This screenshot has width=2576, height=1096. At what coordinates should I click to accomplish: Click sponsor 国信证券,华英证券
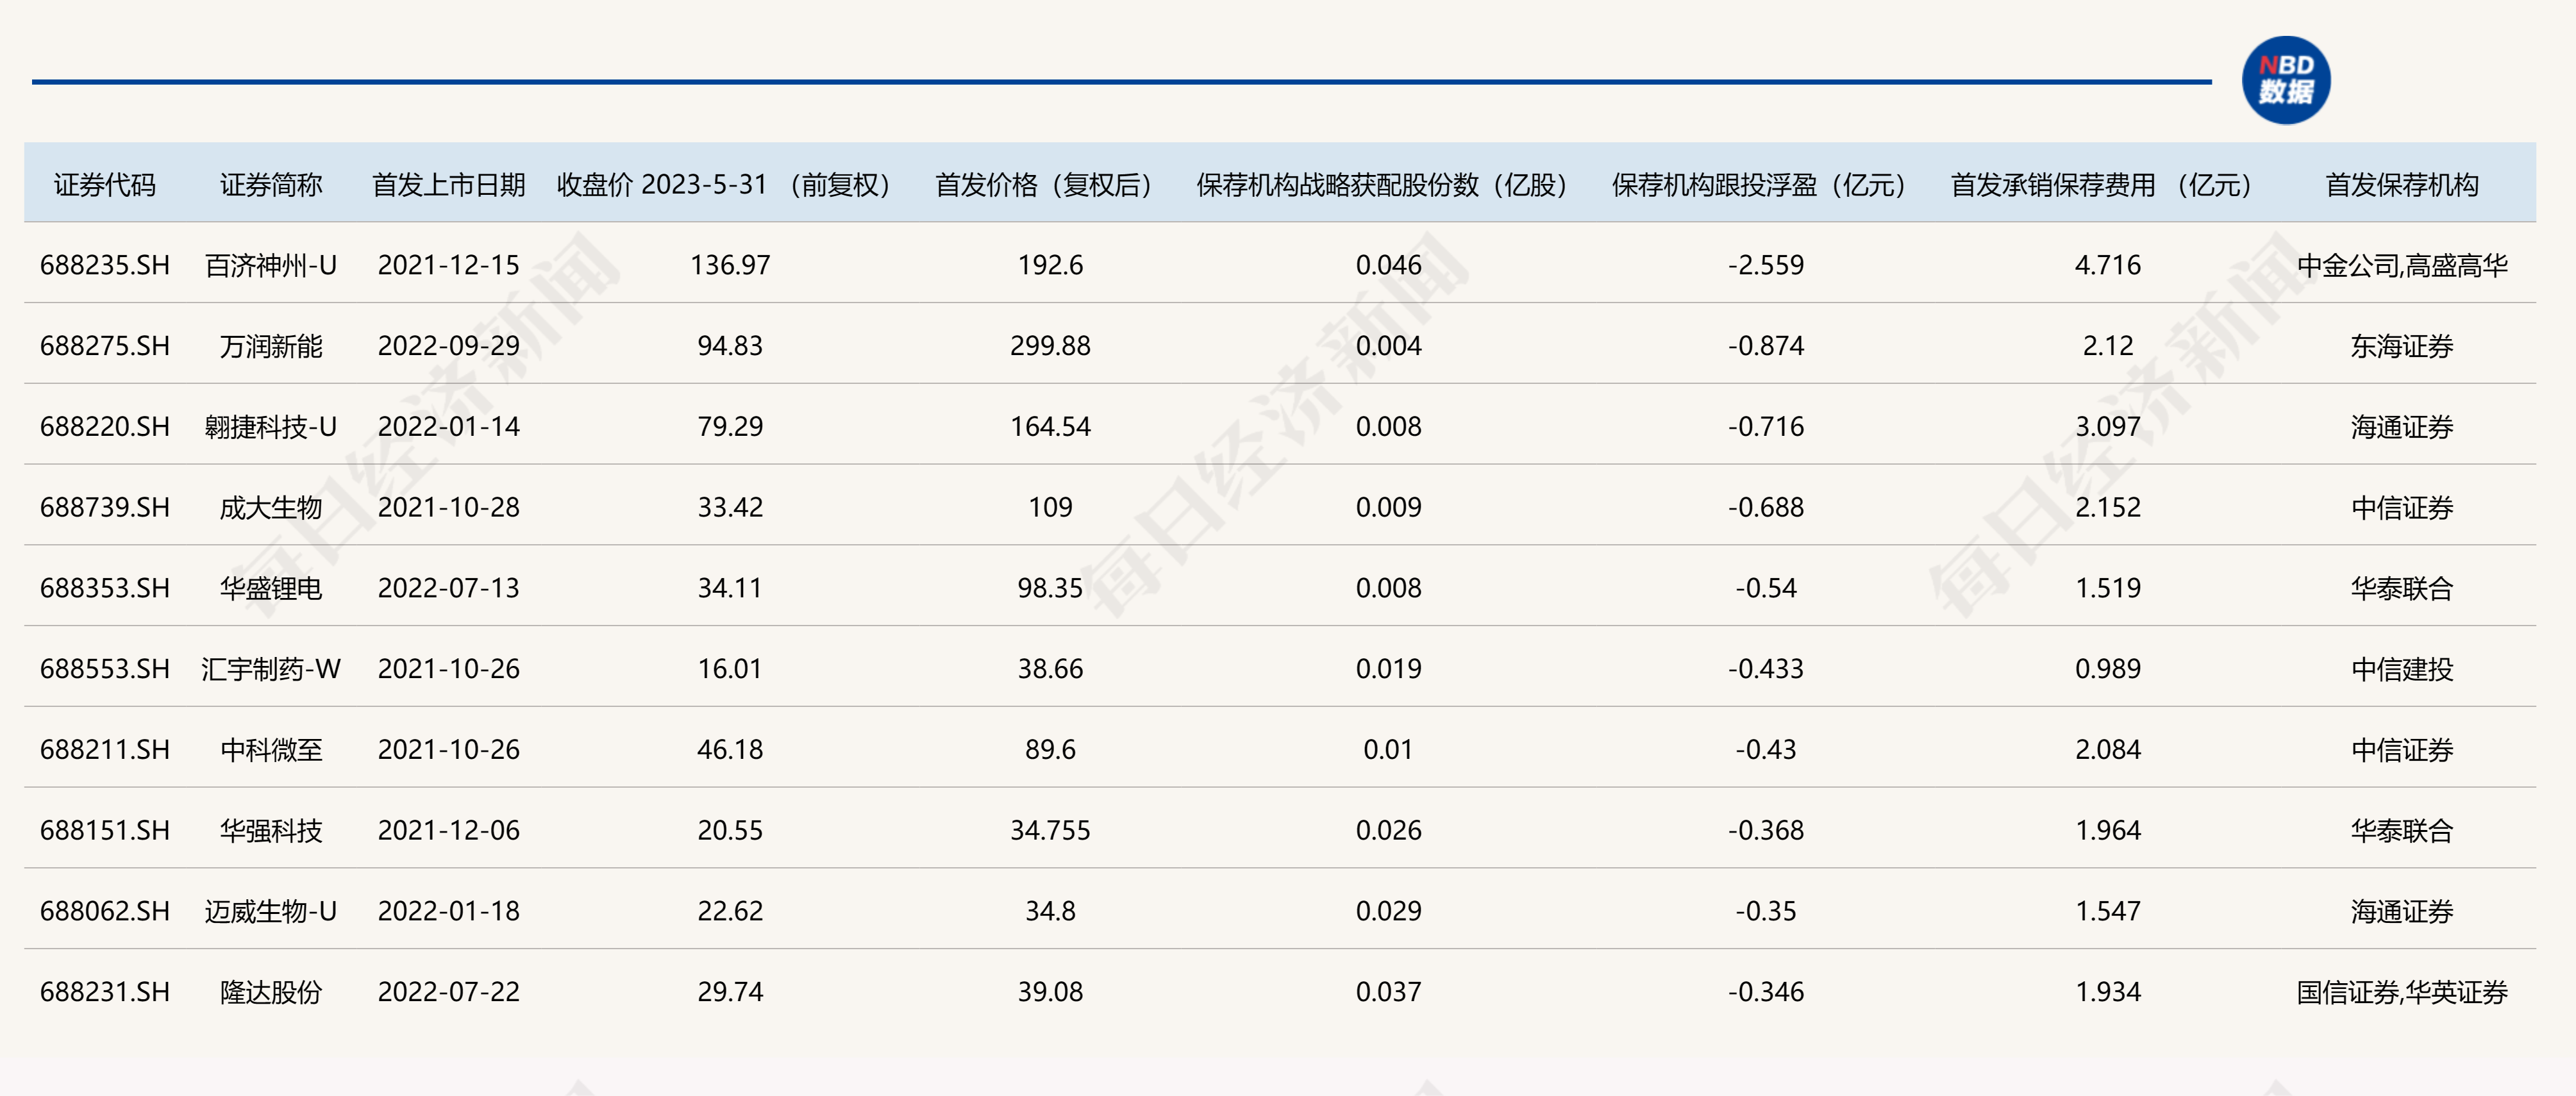[x=2402, y=992]
